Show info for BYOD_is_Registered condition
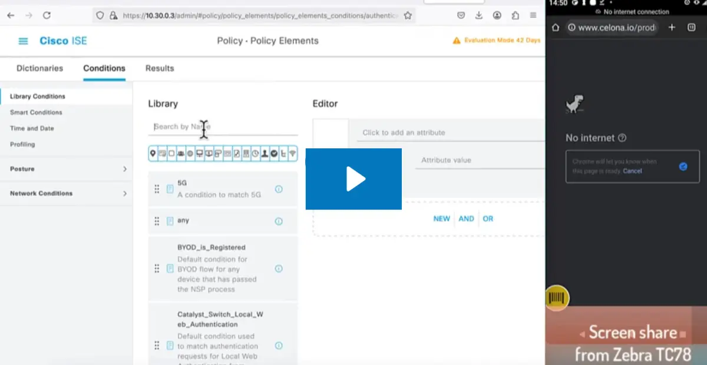This screenshot has height=365, width=707. click(x=279, y=268)
